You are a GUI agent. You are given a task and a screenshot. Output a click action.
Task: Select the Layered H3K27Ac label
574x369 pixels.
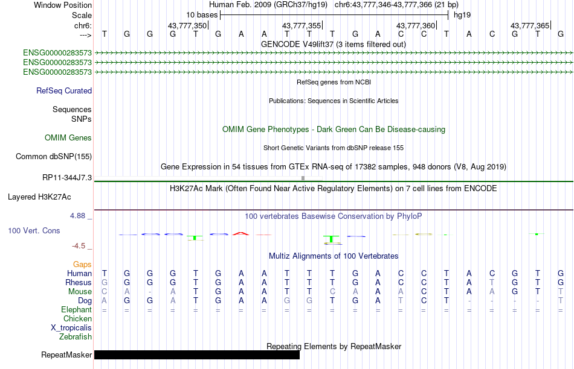click(39, 197)
